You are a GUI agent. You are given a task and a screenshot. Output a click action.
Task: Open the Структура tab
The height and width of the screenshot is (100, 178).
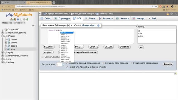(x=62, y=19)
